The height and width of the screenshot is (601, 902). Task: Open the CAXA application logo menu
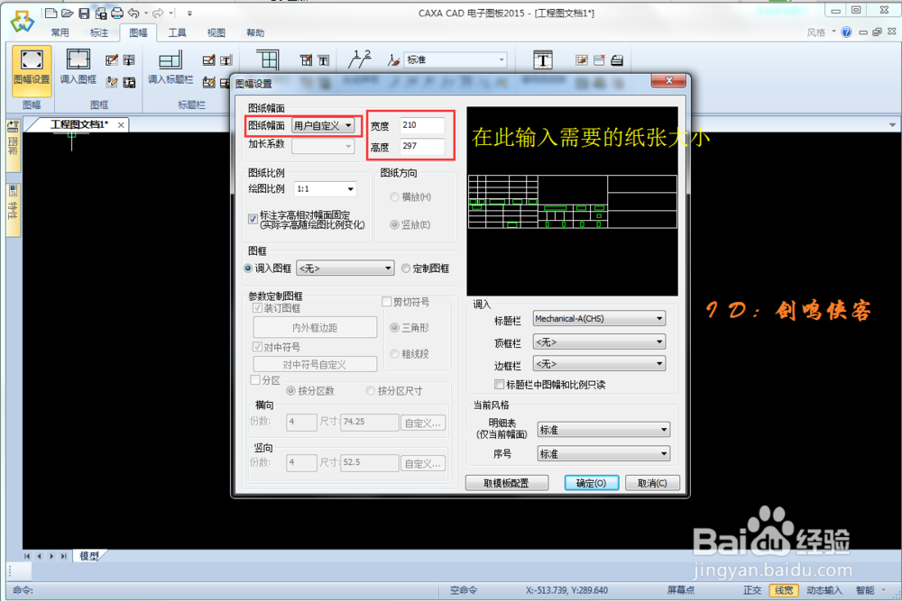22,22
